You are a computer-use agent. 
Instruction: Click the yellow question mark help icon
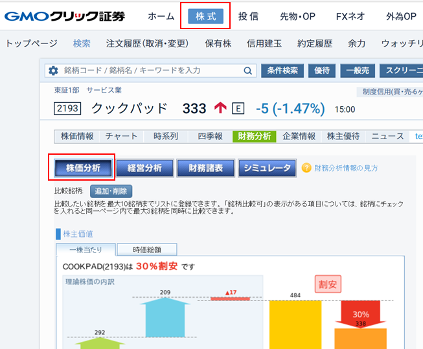click(306, 168)
